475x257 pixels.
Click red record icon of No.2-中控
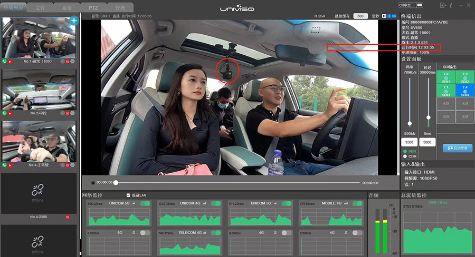pyautogui.click(x=68, y=113)
